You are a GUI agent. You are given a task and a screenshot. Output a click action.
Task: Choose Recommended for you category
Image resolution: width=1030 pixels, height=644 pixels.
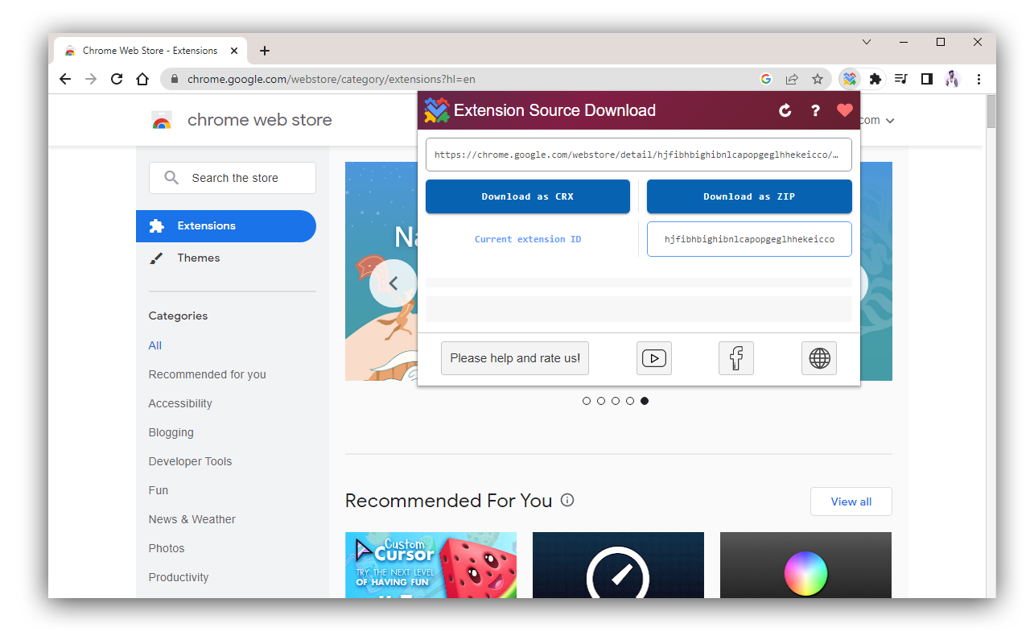[208, 374]
